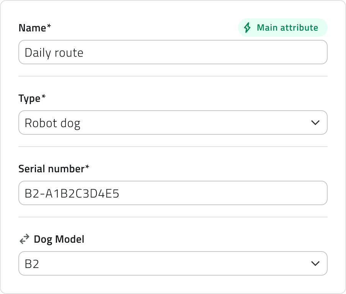Click the required asterisk next to Name
346x294 pixels.
[49, 27]
